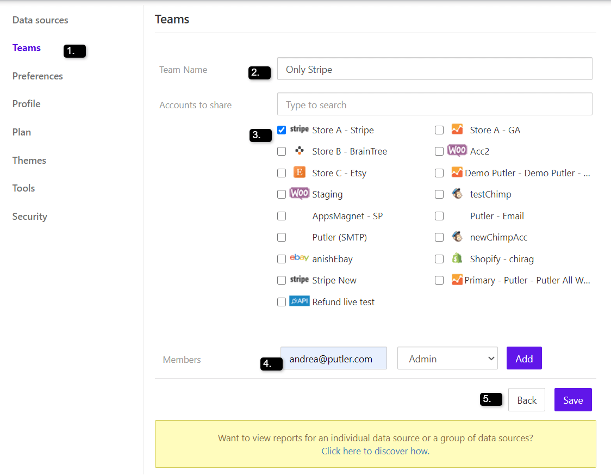Image resolution: width=611 pixels, height=475 pixels.
Task: Select Teams in the sidebar
Action: (x=27, y=48)
